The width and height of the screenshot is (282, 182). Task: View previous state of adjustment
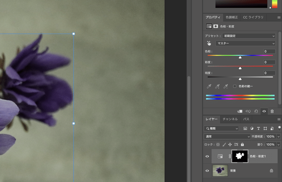click(x=248, y=111)
